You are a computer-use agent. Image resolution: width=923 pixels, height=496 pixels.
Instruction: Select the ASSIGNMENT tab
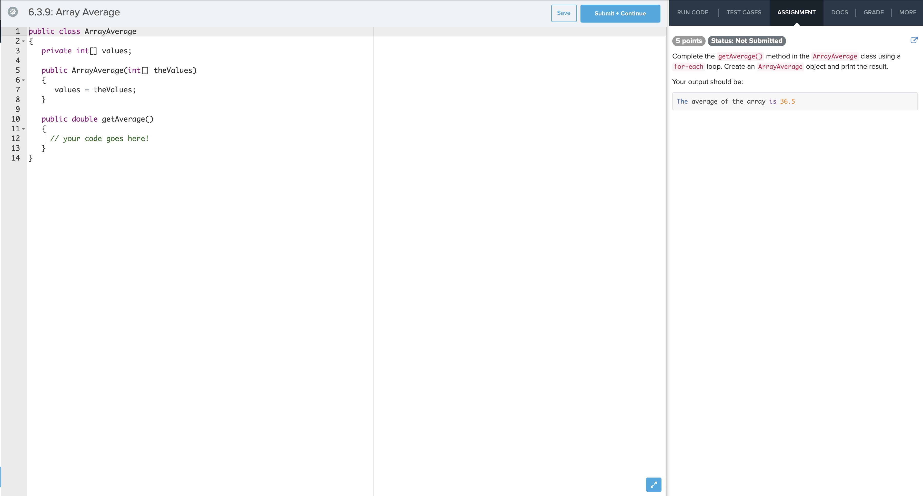point(796,13)
